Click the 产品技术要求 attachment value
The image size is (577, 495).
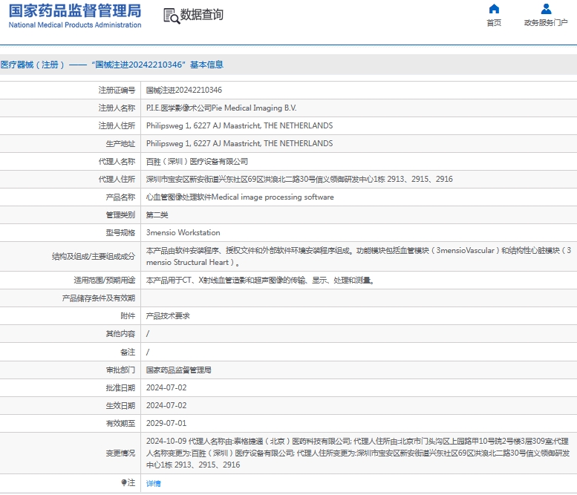click(x=168, y=316)
